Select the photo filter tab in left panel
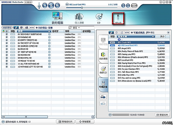Viewport: 173px width, 125px height. pyautogui.click(x=26, y=28)
